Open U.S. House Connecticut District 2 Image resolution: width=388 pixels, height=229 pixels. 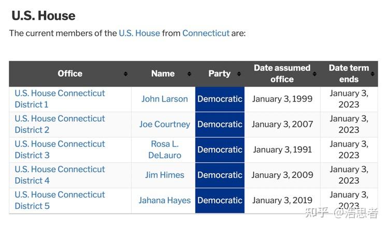[60, 124]
